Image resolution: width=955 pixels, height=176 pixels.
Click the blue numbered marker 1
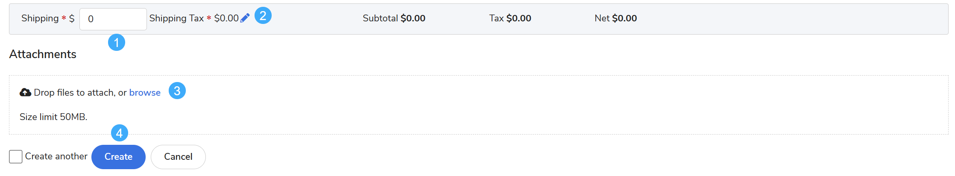pyautogui.click(x=116, y=42)
